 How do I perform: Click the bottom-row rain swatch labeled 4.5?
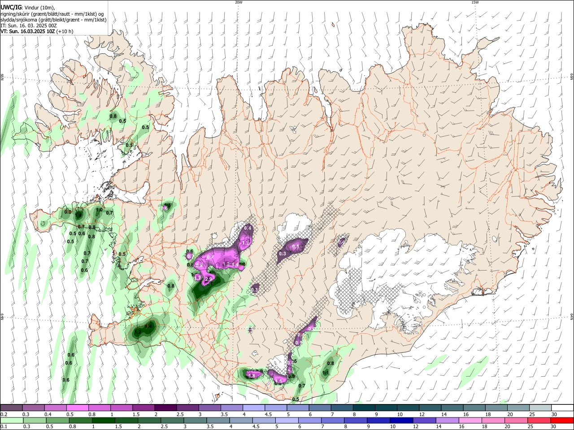point(264,420)
